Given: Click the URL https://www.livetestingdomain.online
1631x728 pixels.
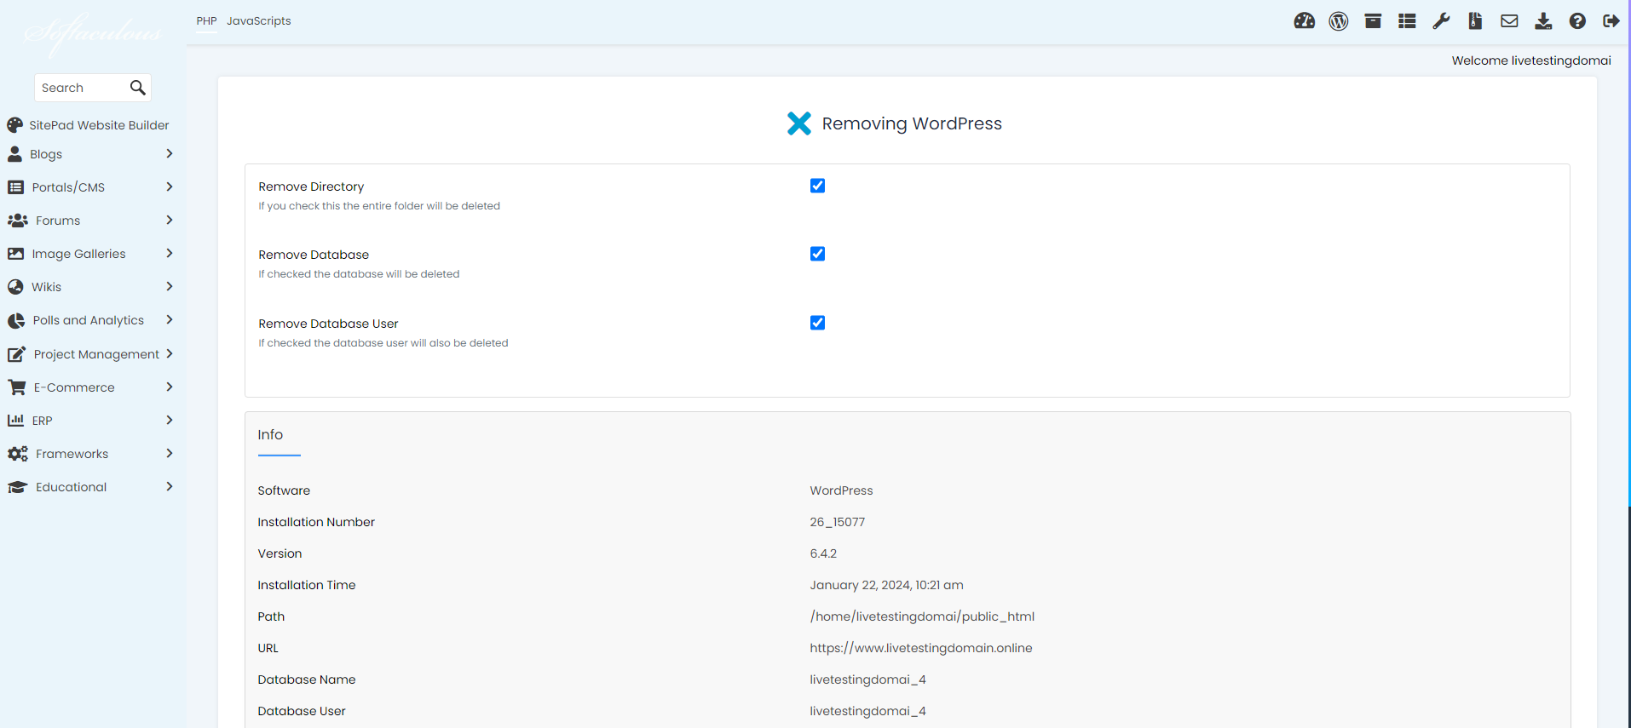Looking at the screenshot, I should tap(920, 648).
